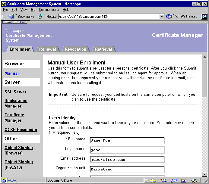Click the online/offline connection plug icon
Viewport: 209px width, 184px height.
click(12, 181)
